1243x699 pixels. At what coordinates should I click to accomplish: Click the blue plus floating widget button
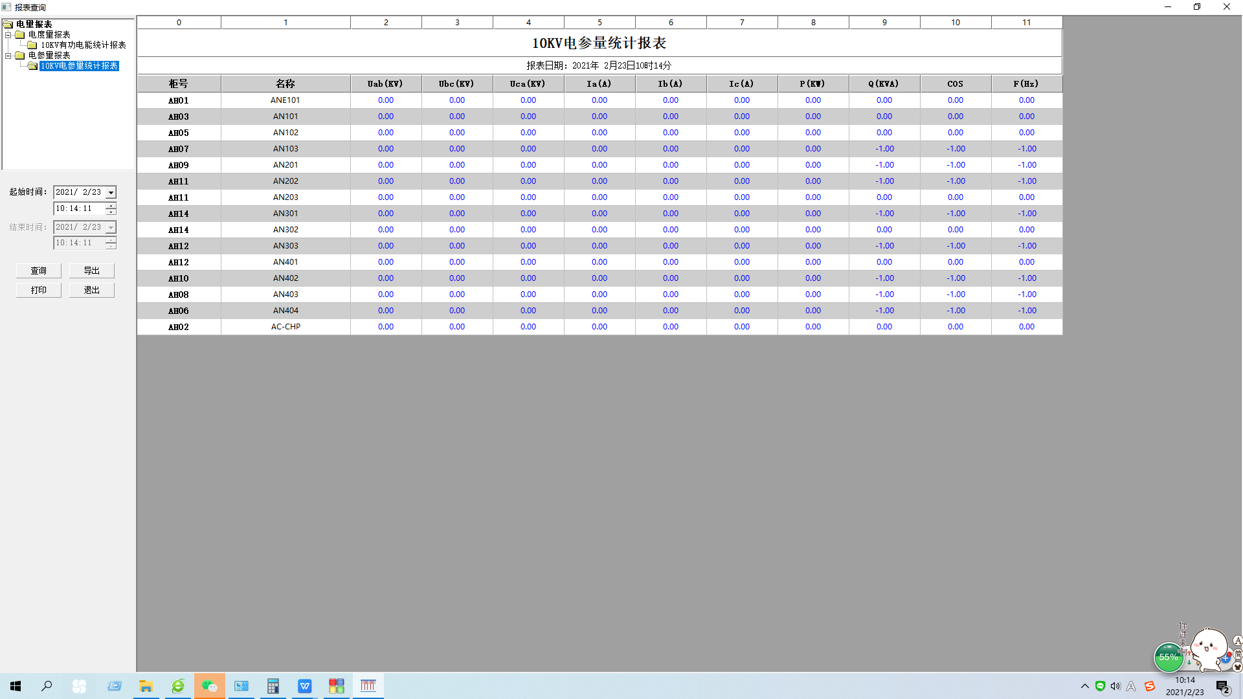tap(1226, 659)
